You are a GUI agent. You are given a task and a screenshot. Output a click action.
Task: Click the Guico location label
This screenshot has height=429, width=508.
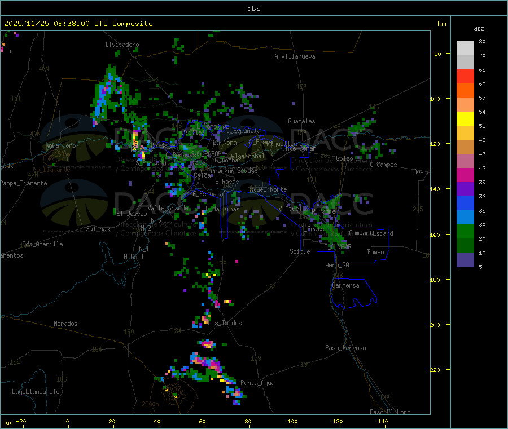[x=344, y=158]
